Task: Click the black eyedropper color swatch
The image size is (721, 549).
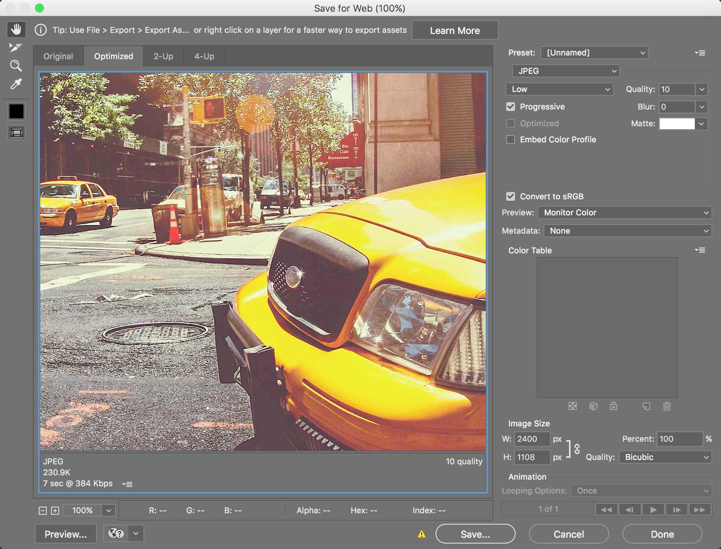Action: pyautogui.click(x=16, y=111)
